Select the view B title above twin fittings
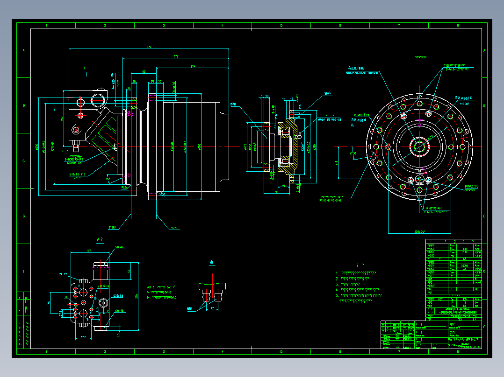Viewport: 504px width, 377px height. 211,263
